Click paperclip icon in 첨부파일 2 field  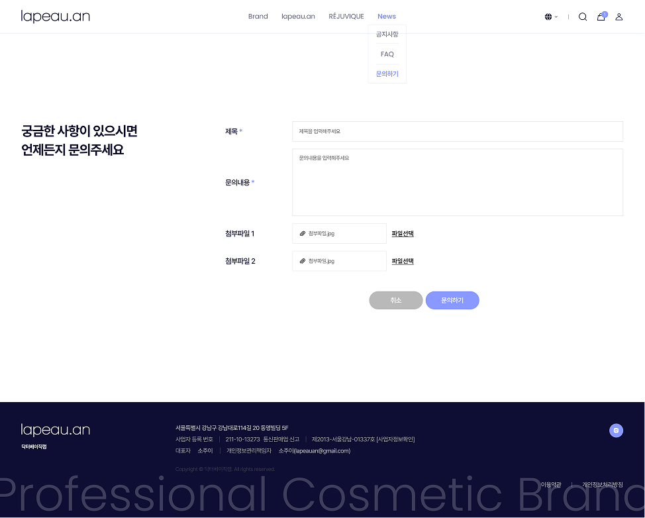tap(303, 261)
